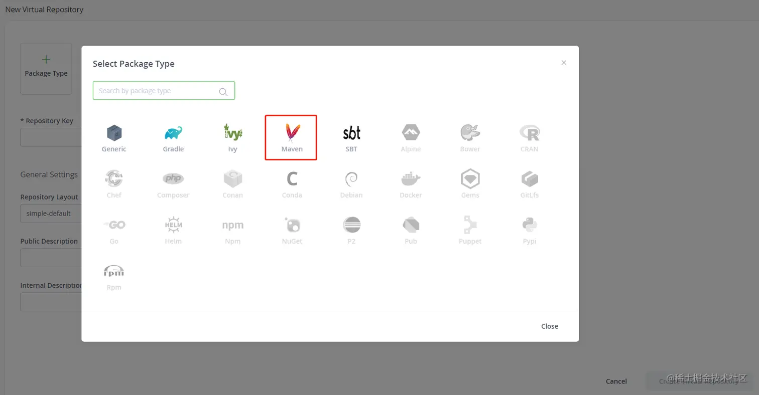Choose the Debian swirl icon
This screenshot has width=759, height=395.
point(351,179)
